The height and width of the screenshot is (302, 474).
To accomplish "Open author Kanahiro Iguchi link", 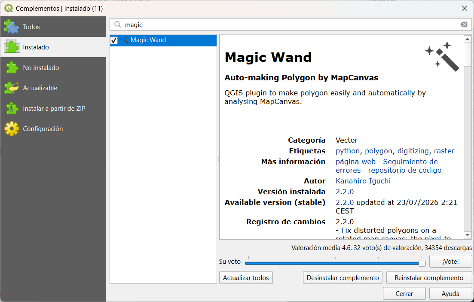I will (x=363, y=181).
